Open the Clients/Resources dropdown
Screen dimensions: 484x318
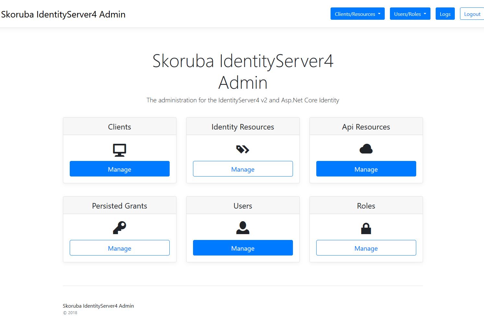[x=357, y=14]
